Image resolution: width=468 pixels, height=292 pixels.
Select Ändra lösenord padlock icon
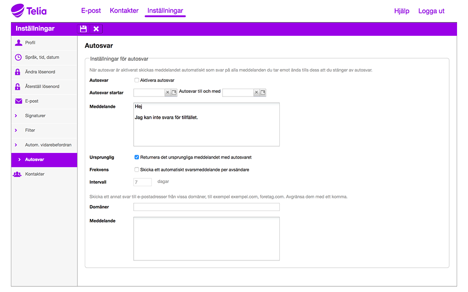point(18,72)
